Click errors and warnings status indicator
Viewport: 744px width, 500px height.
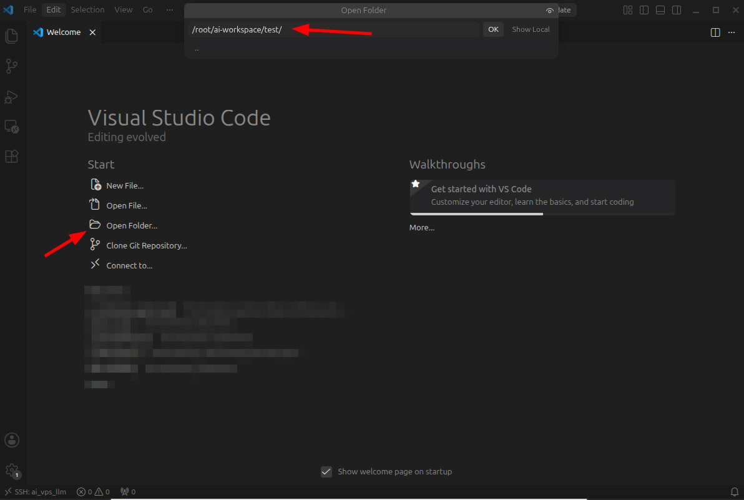coord(94,491)
